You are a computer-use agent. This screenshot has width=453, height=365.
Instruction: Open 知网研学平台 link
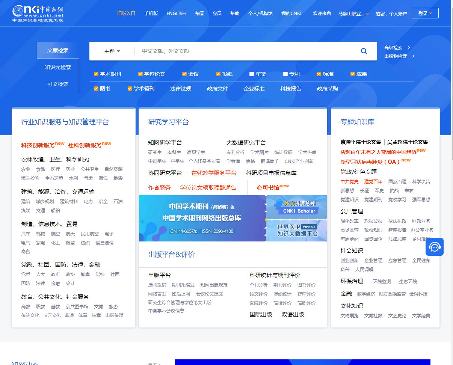tap(165, 142)
